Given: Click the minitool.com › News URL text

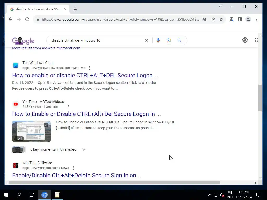Looking at the screenshot, I should (46, 168).
